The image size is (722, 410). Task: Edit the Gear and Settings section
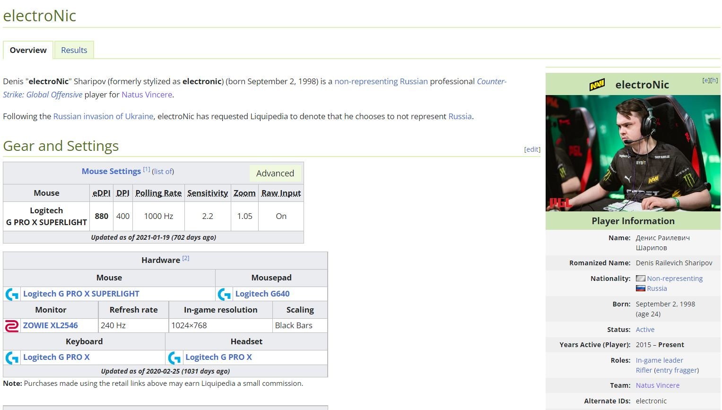click(532, 149)
